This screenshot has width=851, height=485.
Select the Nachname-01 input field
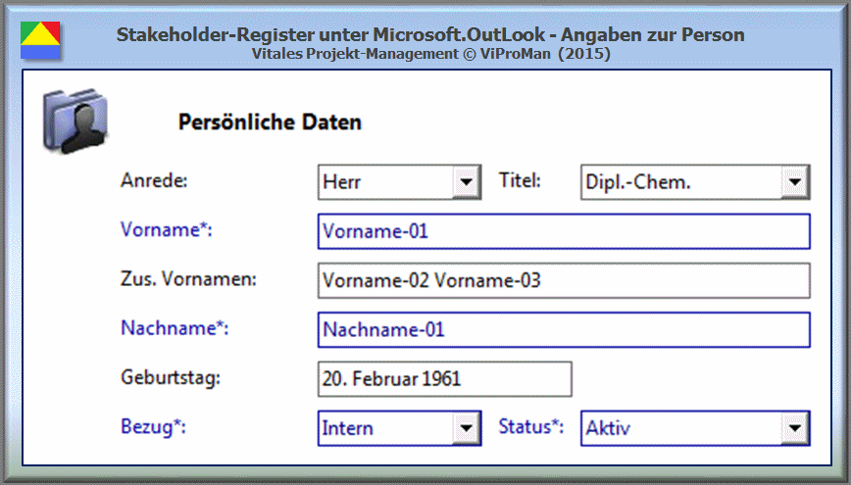[564, 330]
